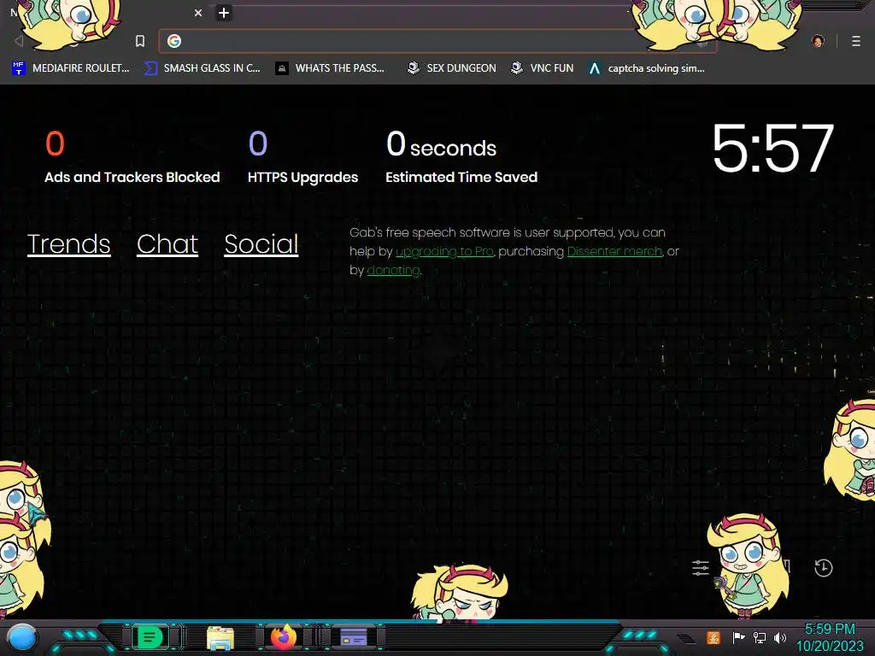This screenshot has width=875, height=656.
Task: Click the Estimated Time Saved stat
Action: click(x=461, y=157)
